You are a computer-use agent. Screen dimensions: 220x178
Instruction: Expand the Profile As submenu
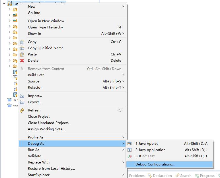coord(73,137)
